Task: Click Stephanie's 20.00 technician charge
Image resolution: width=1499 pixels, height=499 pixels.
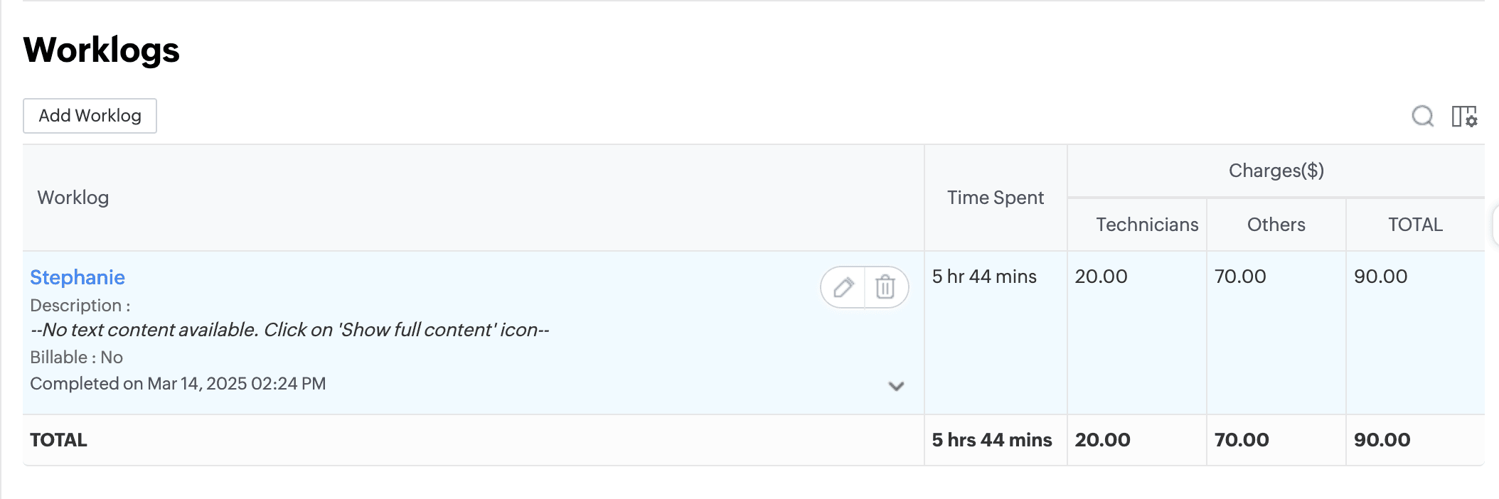Action: point(1101,277)
